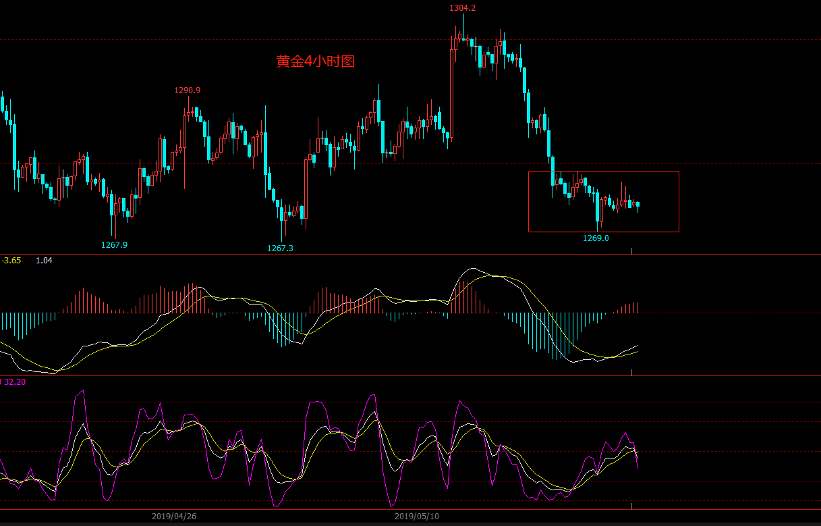The width and height of the screenshot is (821, 526).
Task: Click the -3.65 MACD indicator value
Action: pyautogui.click(x=11, y=261)
